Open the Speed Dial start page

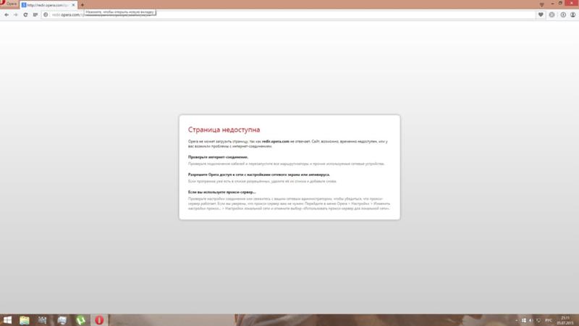[35, 14]
